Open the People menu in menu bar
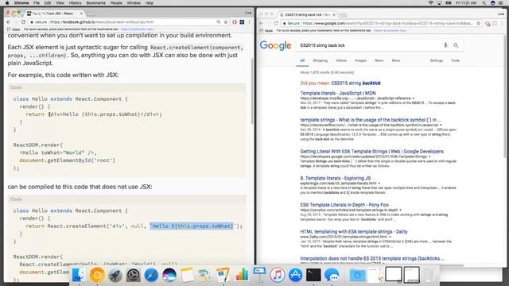Viewport: 509px width, 286px height. [x=116, y=3]
